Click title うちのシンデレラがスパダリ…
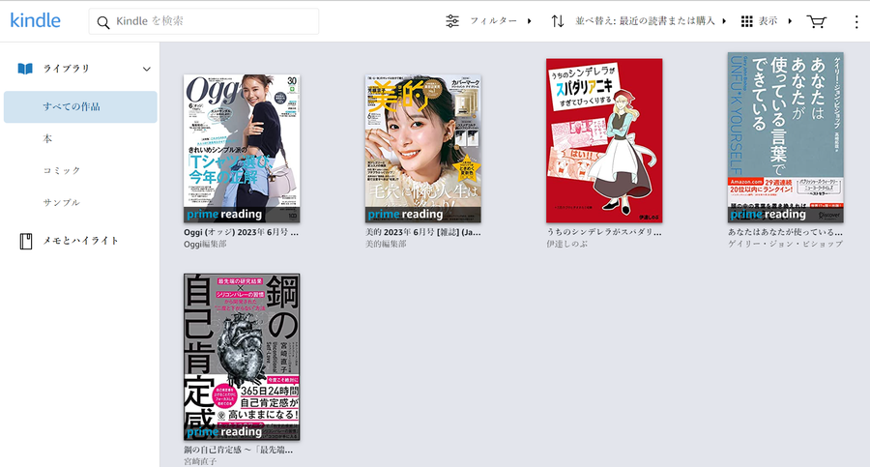The height and width of the screenshot is (467, 870). (603, 232)
